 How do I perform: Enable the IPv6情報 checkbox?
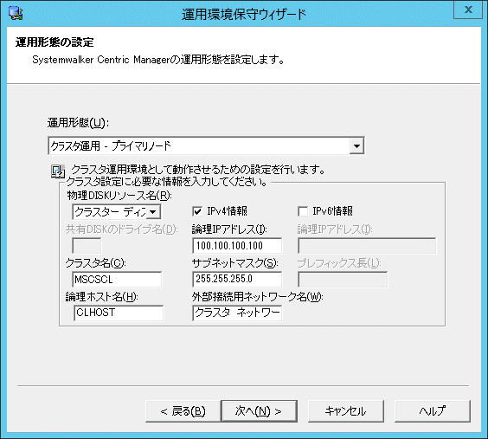[303, 211]
